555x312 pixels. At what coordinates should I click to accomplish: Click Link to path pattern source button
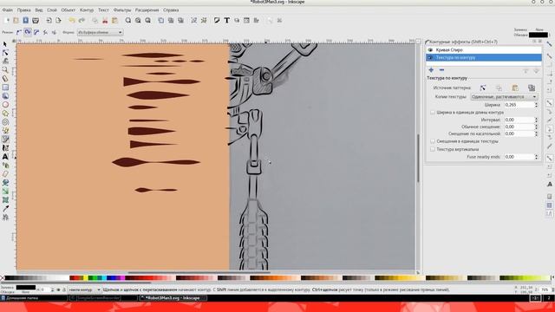532,88
